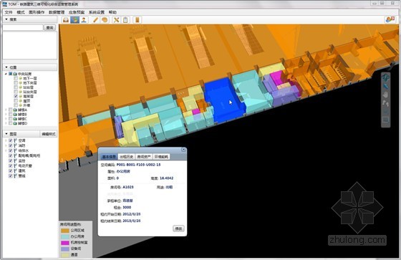Click the 编辑样式 button in layers panel
401x260 pixels.
click(49, 134)
